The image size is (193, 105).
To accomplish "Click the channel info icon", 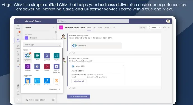I will 164,27.
